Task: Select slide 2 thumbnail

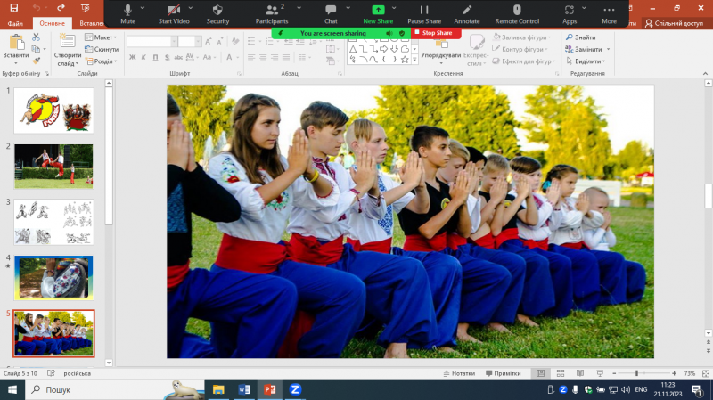Action: [x=53, y=167]
